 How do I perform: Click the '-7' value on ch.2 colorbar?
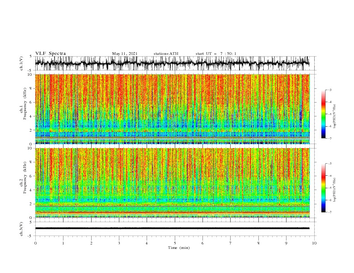[x=329, y=212]
